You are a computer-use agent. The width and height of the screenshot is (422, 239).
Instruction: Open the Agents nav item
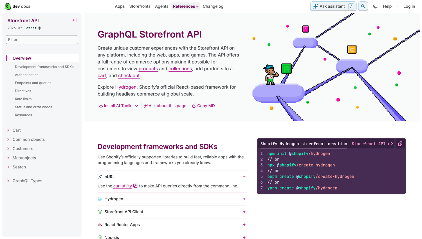pyautogui.click(x=161, y=6)
